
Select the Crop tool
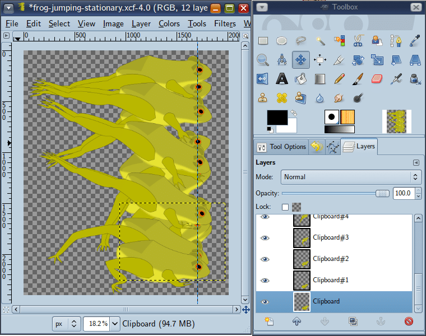(x=339, y=60)
